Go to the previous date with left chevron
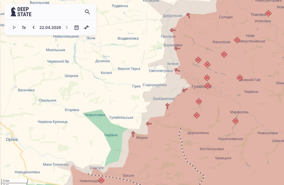Screen dimensions: 284x185 [x=34, y=27]
